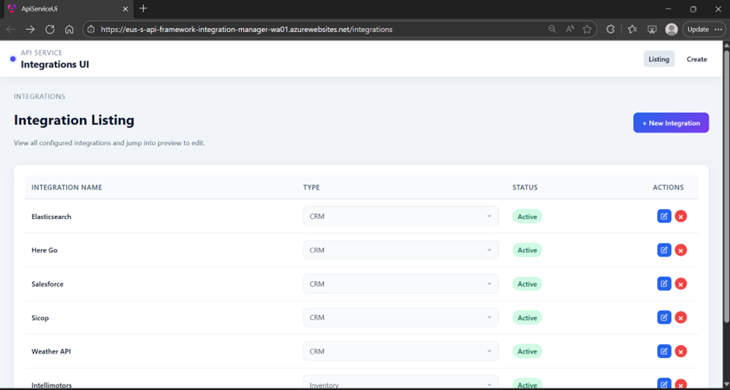Open a new browser tab

pyautogui.click(x=144, y=9)
